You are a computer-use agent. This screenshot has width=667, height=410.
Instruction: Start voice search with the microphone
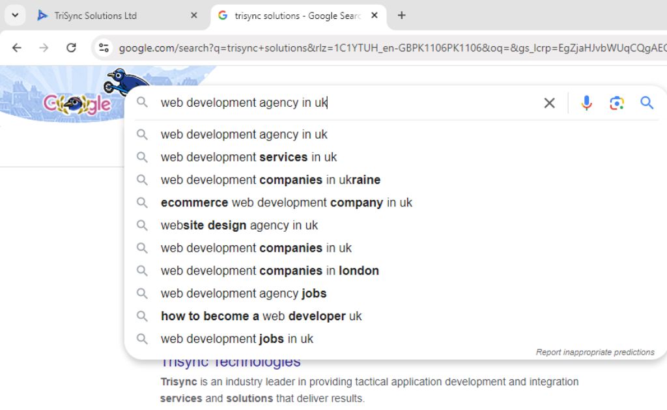click(586, 103)
